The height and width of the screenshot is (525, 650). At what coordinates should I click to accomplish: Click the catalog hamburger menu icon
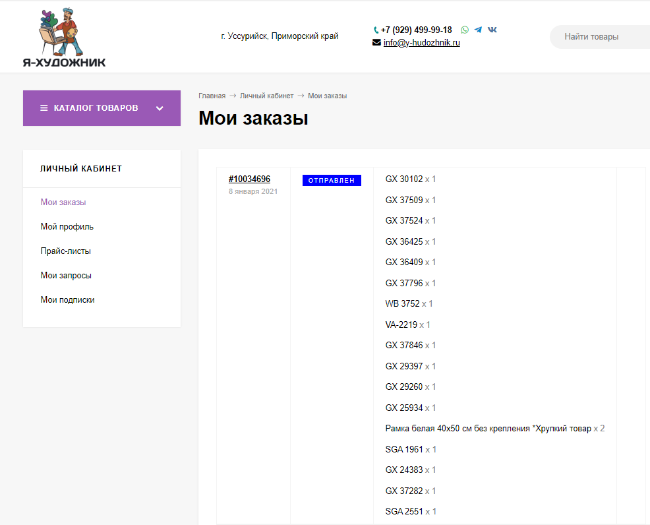[44, 108]
